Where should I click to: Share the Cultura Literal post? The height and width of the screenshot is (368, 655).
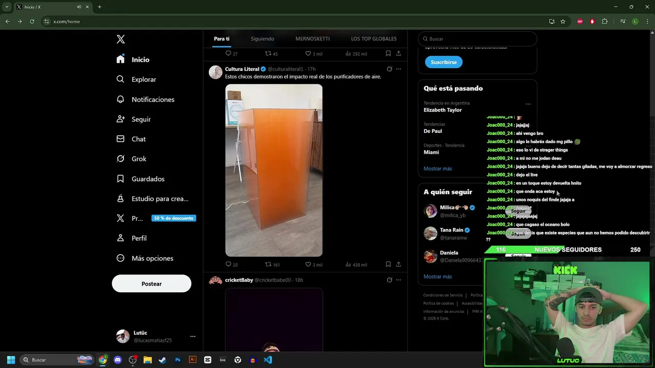399,264
